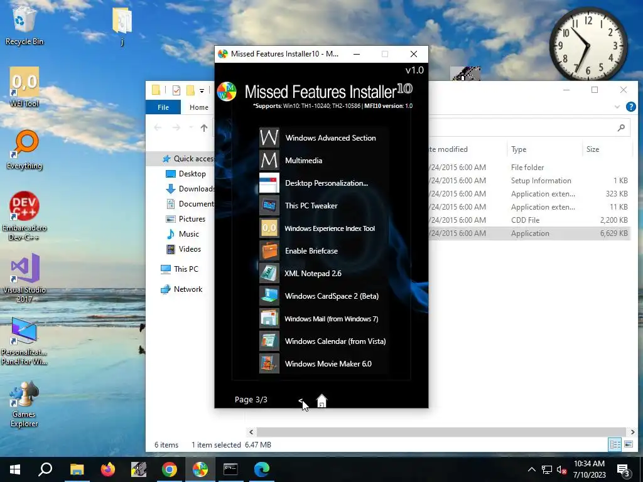Click the XML Notepad 2.6 icon
This screenshot has width=643, height=482.
[x=269, y=273]
